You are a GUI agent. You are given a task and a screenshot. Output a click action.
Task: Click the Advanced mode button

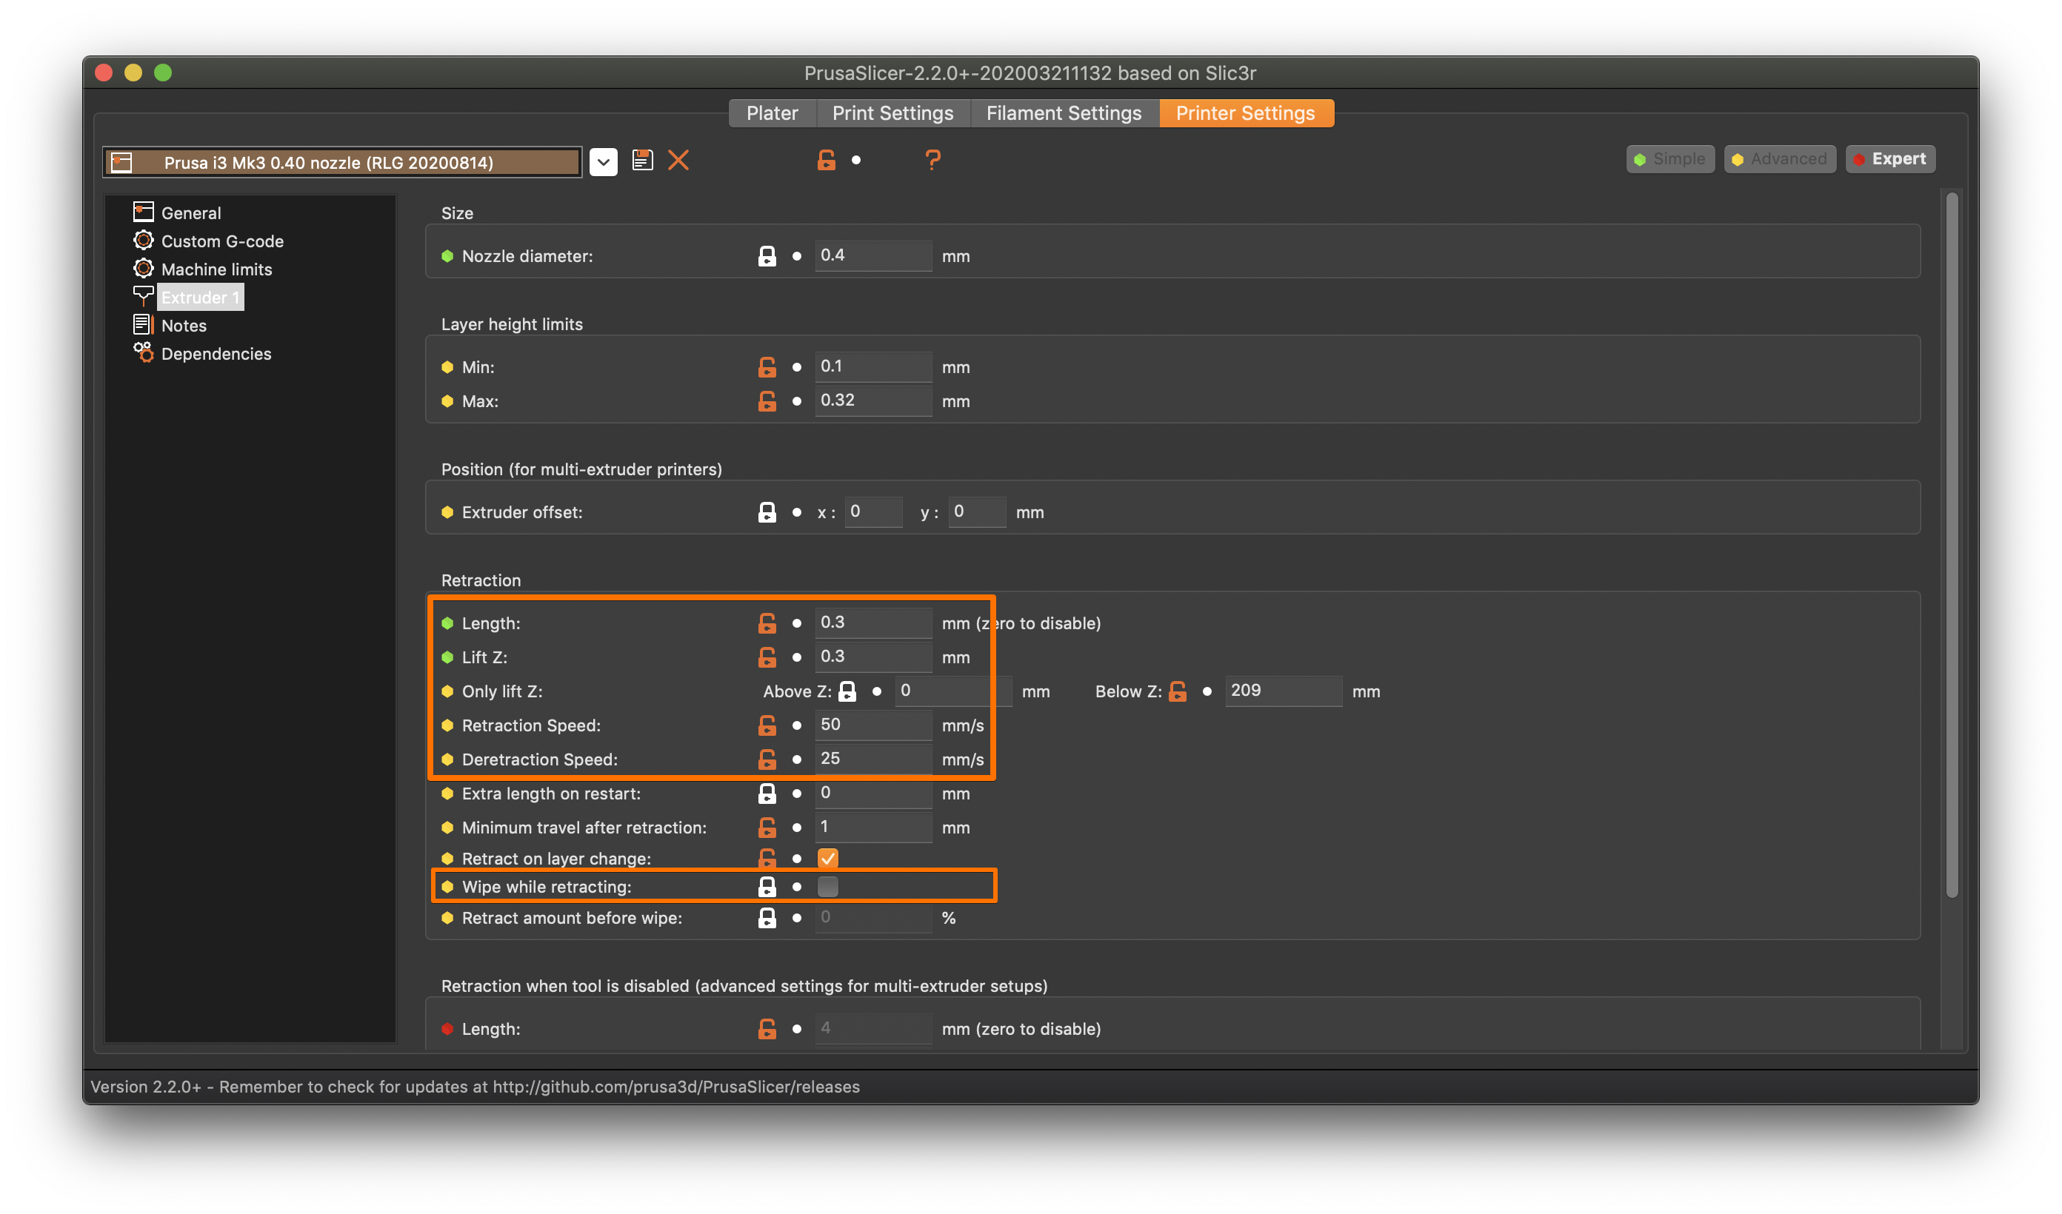click(1780, 158)
